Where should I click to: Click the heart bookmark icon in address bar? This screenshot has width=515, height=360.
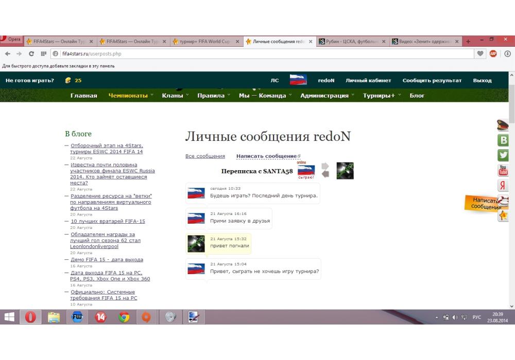480,53
